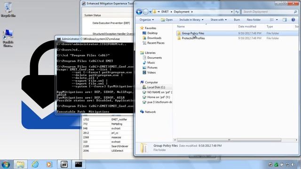Switch to the EMET taskbar button
Image resolution: width=301 pixels, height=169 pixels.
[64, 164]
